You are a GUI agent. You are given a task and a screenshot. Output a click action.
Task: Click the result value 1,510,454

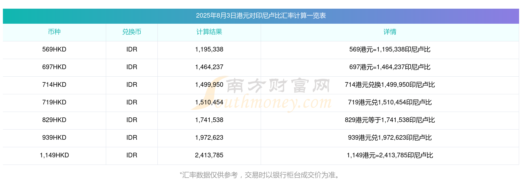tap(209, 102)
